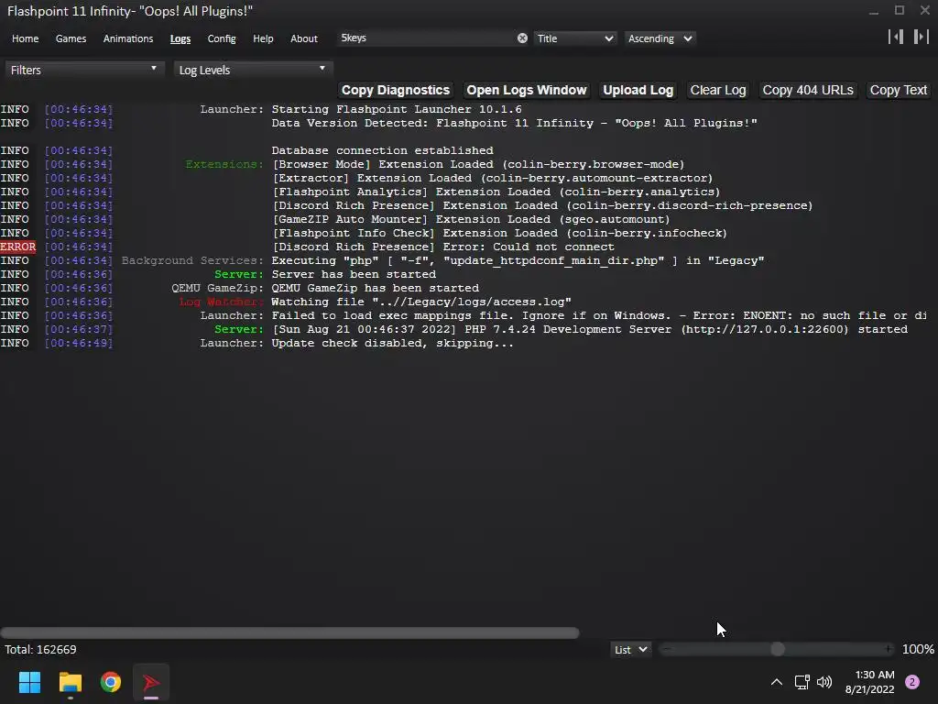Open the About tab
The image size is (938, 704).
pos(304,38)
